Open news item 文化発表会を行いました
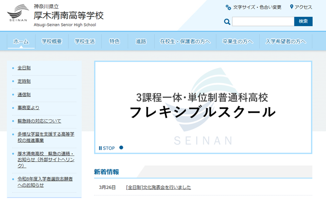The width and height of the screenshot is (326, 201). [158, 188]
